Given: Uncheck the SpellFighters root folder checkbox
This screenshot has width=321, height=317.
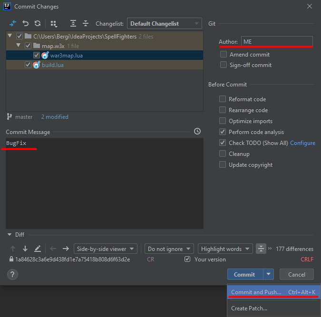Looking at the screenshot, I should tap(19, 37).
